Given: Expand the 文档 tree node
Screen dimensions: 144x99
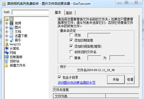Looking at the screenshot, I should coord(7,32).
